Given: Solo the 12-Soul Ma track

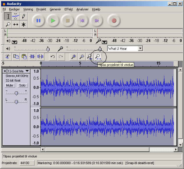Looking at the screenshot, I should point(22,86).
